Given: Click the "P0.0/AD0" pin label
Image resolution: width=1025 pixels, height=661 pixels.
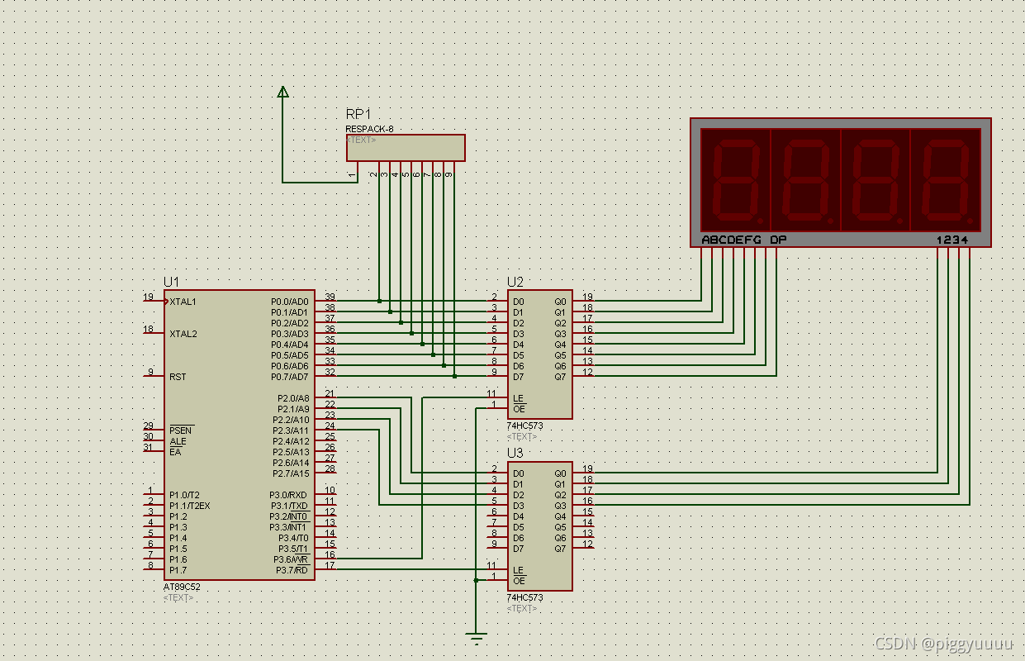Looking at the screenshot, I should 290,302.
